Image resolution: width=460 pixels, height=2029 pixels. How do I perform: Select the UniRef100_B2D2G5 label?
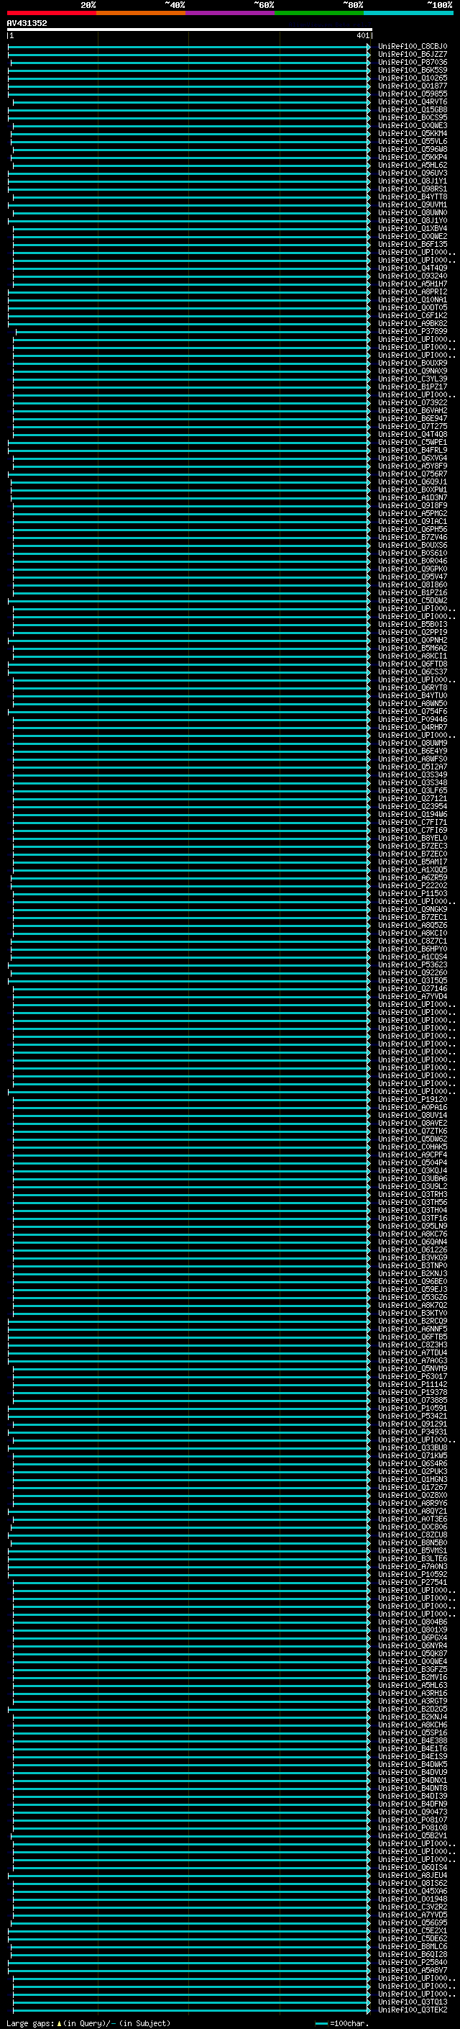pos(412,1709)
